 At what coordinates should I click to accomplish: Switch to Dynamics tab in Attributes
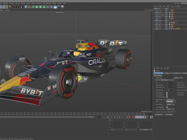[x=176, y=73]
